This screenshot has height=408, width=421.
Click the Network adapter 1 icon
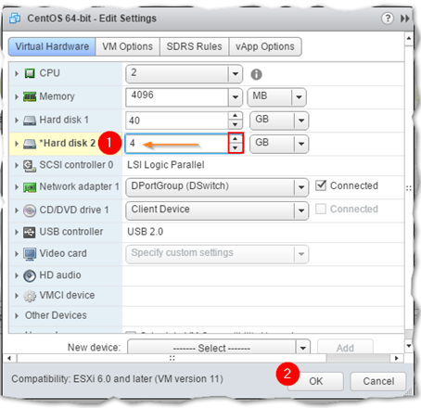point(30,187)
